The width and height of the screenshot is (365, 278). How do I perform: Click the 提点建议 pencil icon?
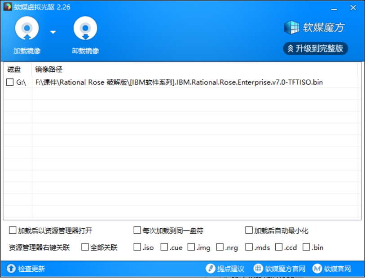coord(211,269)
